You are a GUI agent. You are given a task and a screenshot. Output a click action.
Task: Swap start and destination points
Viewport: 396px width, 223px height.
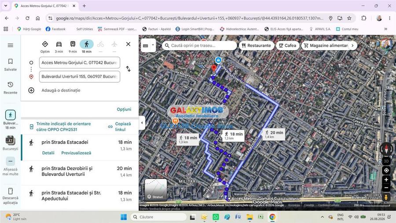[x=128, y=69]
